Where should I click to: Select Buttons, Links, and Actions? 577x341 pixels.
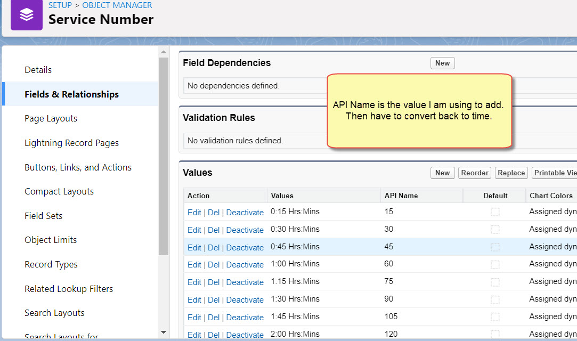click(x=78, y=167)
